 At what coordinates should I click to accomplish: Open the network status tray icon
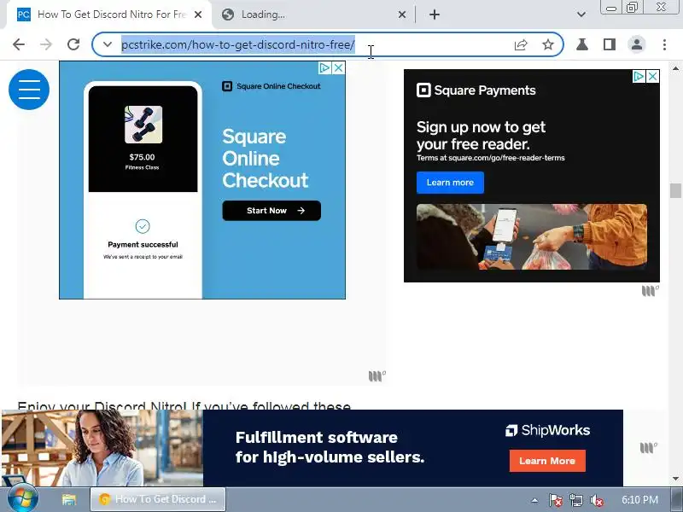575,500
